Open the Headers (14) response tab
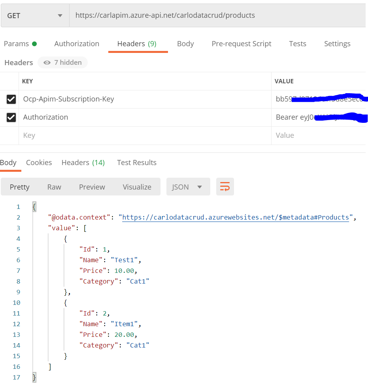Screen dimensions: 368x387 83,162
